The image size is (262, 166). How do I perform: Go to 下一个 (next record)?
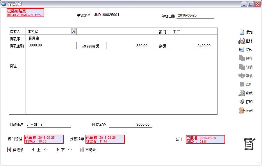coord(58,150)
